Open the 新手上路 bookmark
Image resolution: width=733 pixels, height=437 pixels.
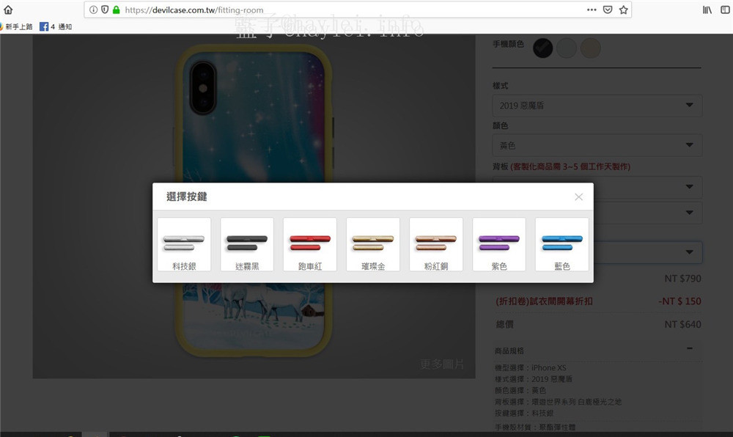[x=17, y=26]
